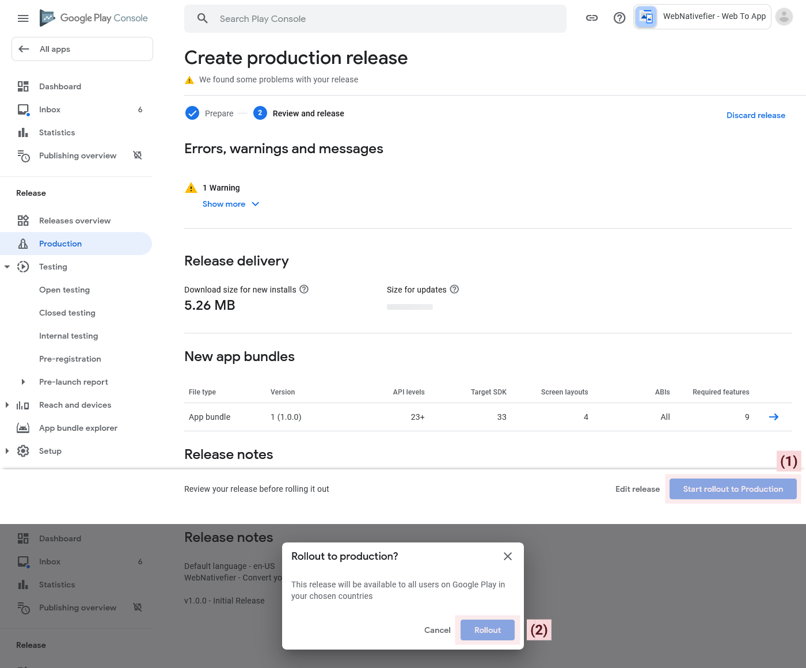Click the API levels value 23+

click(x=417, y=417)
